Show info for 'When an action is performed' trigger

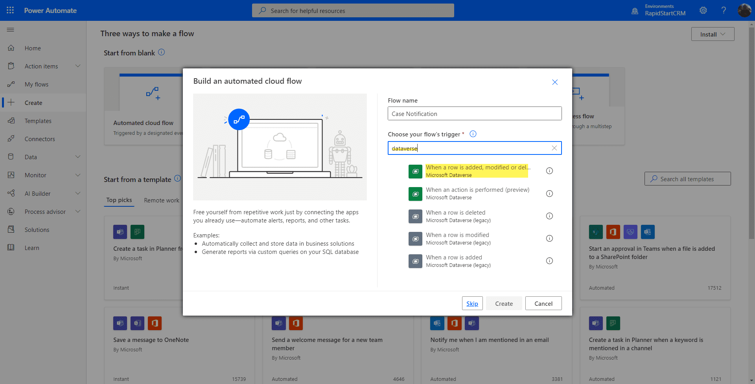(x=549, y=193)
